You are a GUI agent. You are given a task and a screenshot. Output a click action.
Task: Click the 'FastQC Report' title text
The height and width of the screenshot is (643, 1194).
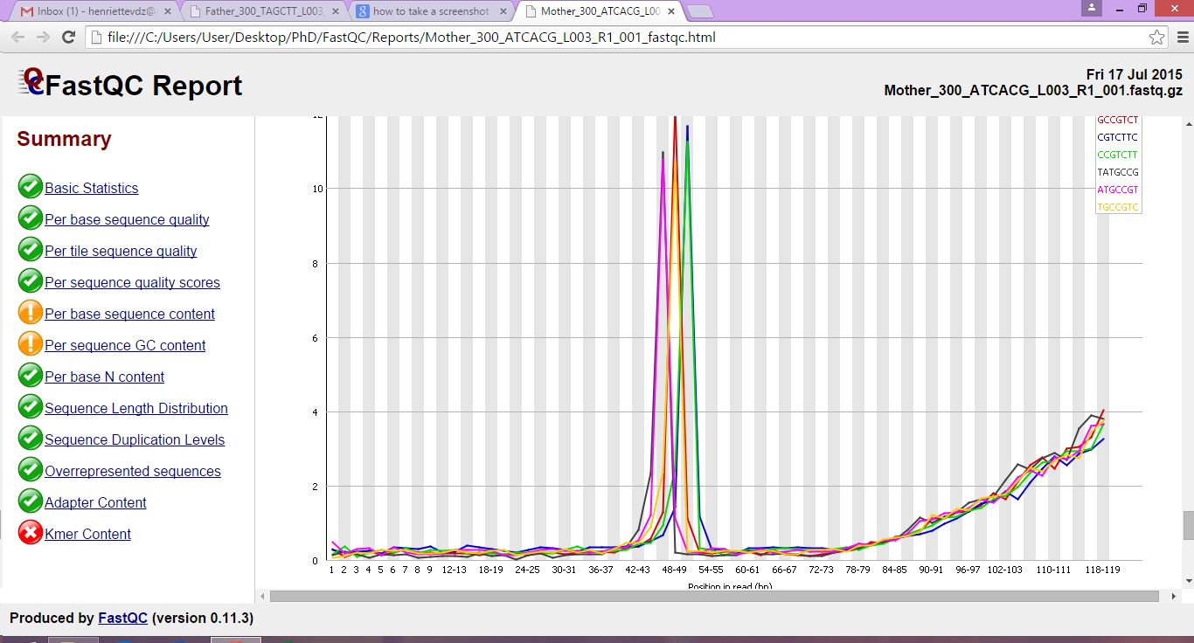144,86
